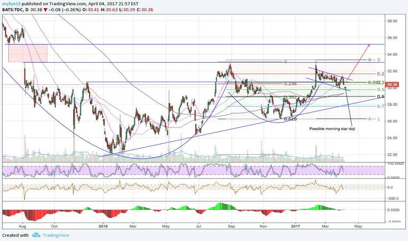The image size is (408, 241).
Task: Click the Sep date axis label
Action: (231, 226)
